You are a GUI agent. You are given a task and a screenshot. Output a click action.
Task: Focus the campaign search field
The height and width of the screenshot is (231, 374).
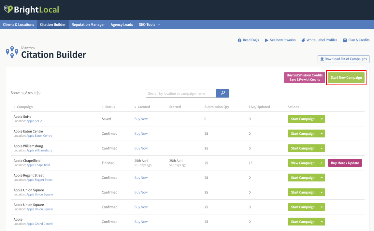coord(181,93)
